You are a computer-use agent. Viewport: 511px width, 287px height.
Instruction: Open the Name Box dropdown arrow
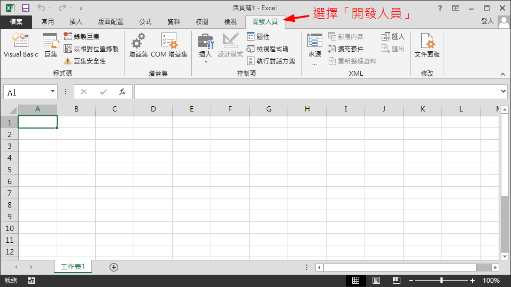[52, 91]
